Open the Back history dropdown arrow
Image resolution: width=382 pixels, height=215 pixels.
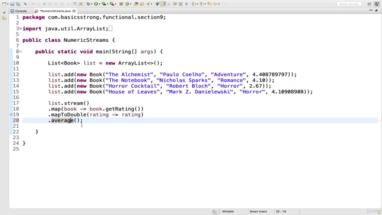point(219,4)
